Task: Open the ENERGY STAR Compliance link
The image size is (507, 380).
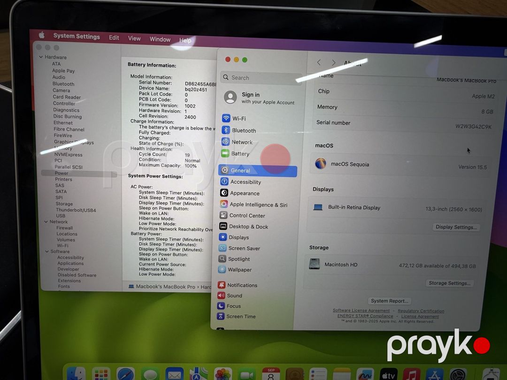Action: [365, 316]
